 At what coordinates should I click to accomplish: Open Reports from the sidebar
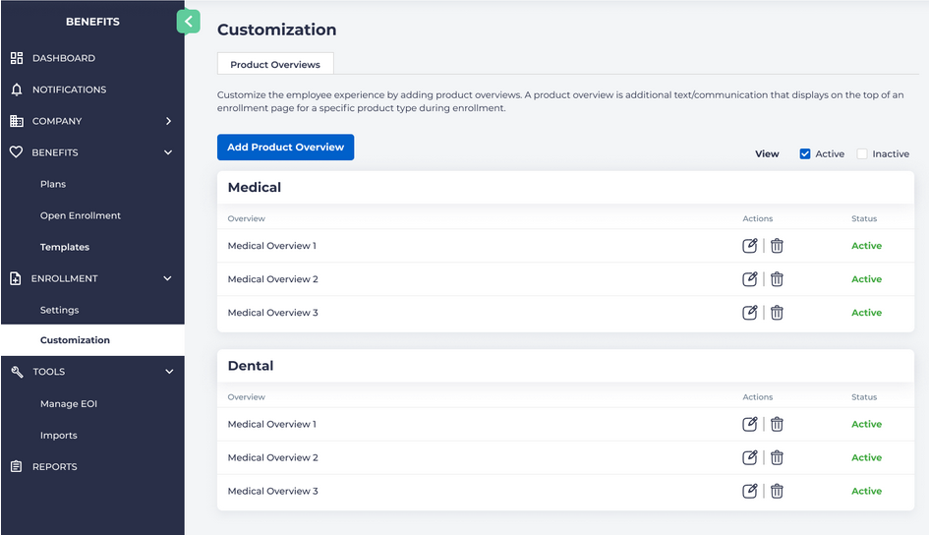(54, 467)
